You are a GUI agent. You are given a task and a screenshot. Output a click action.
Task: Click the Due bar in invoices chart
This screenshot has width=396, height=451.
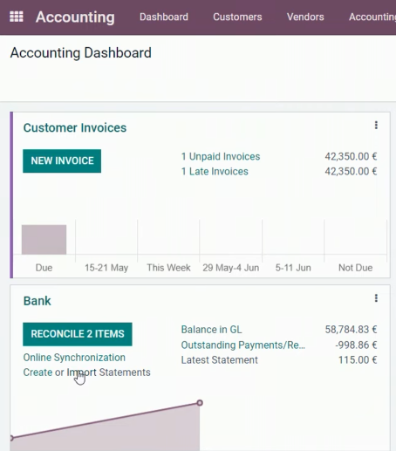(x=44, y=240)
